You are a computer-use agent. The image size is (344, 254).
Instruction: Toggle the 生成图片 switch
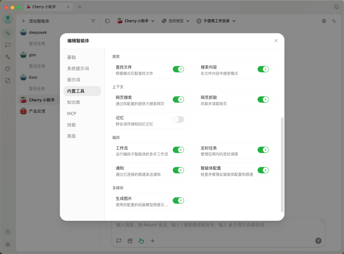178,200
